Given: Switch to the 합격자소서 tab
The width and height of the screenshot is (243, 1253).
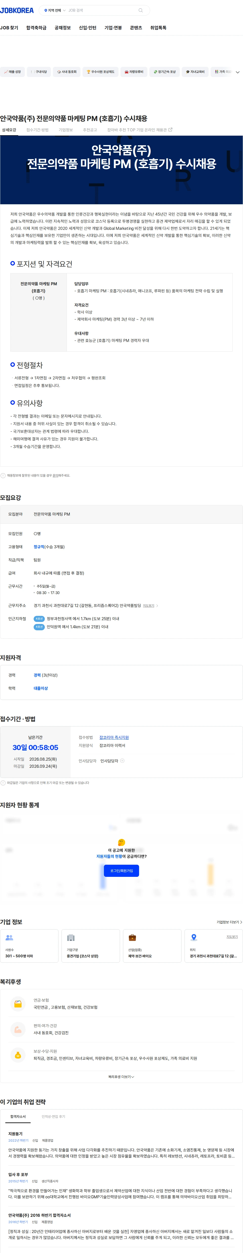Looking at the screenshot, I should tap(18, 1116).
